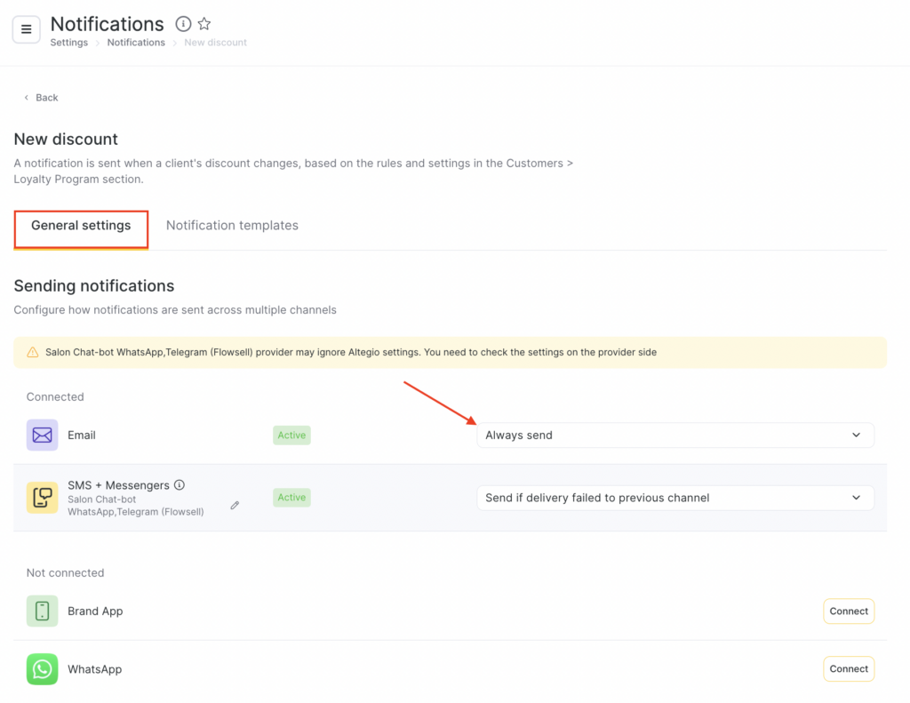Star the Notifications page as favorite
910x703 pixels.
pos(204,24)
